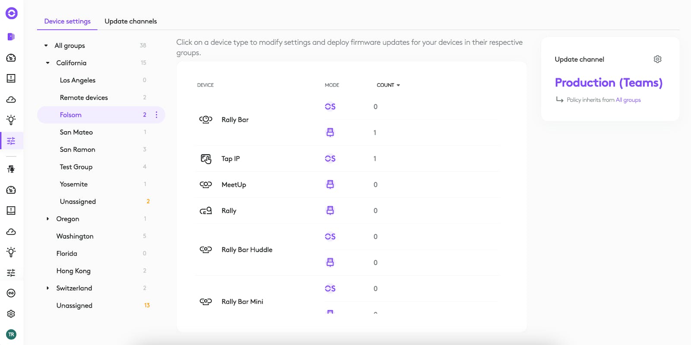Select the Device settings tab
Image resolution: width=691 pixels, height=345 pixels.
tap(67, 21)
